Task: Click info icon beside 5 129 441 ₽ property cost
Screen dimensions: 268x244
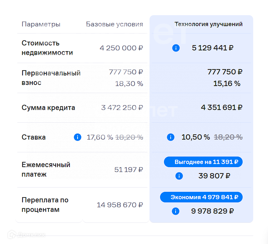Action: [176, 48]
